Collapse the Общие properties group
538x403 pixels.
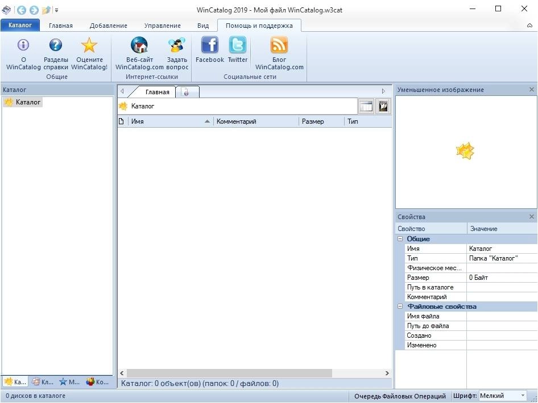[x=400, y=238]
